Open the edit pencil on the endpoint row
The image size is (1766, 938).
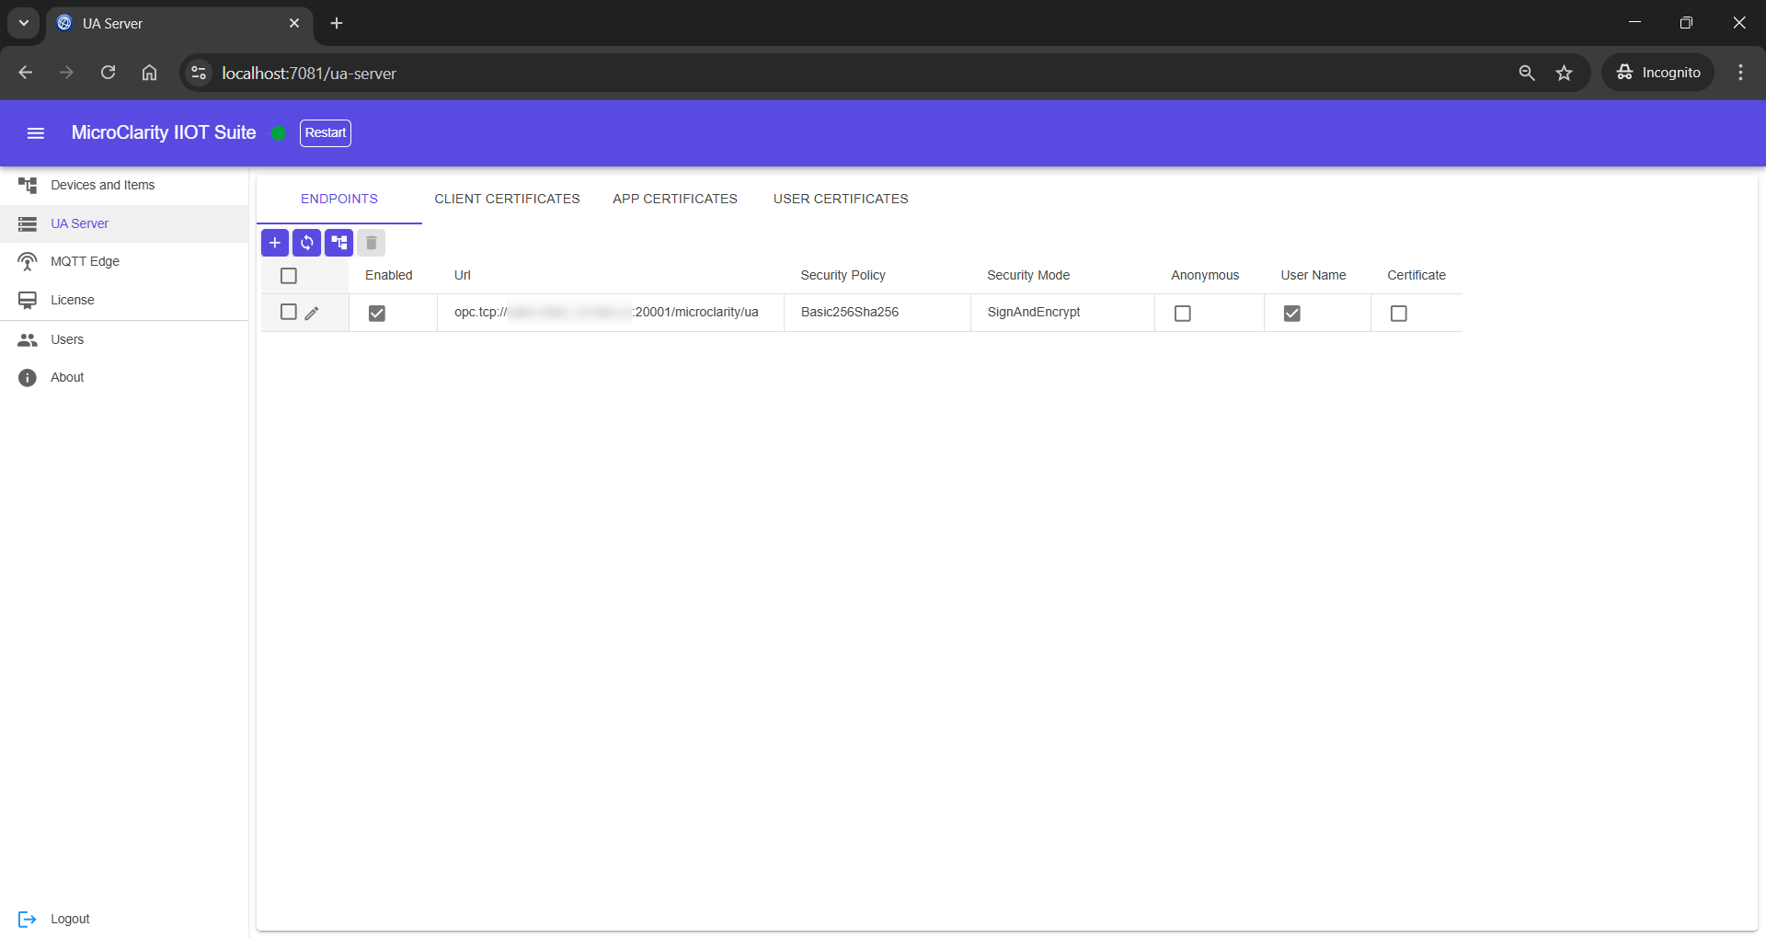click(312, 313)
